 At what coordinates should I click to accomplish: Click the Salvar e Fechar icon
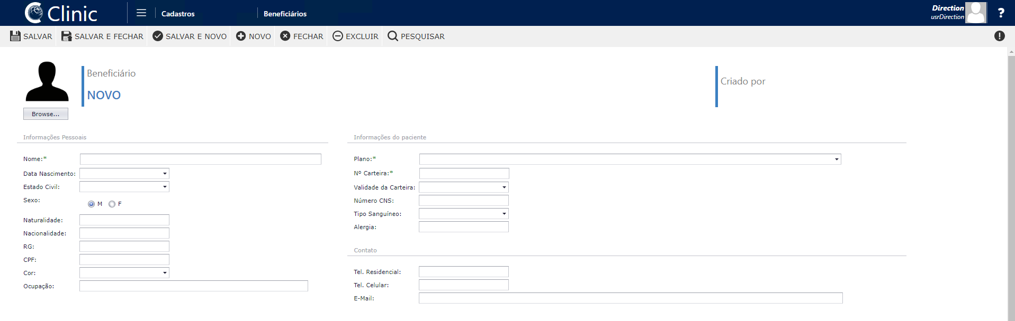[x=67, y=36]
